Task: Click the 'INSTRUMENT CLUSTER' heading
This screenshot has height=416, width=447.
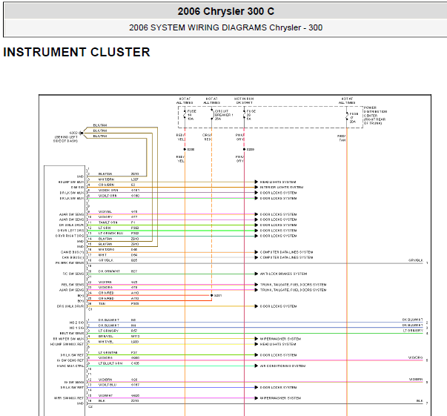Action: [76, 52]
